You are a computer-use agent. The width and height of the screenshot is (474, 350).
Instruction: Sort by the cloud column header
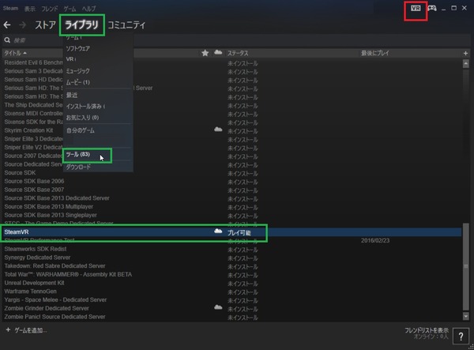pyautogui.click(x=218, y=53)
